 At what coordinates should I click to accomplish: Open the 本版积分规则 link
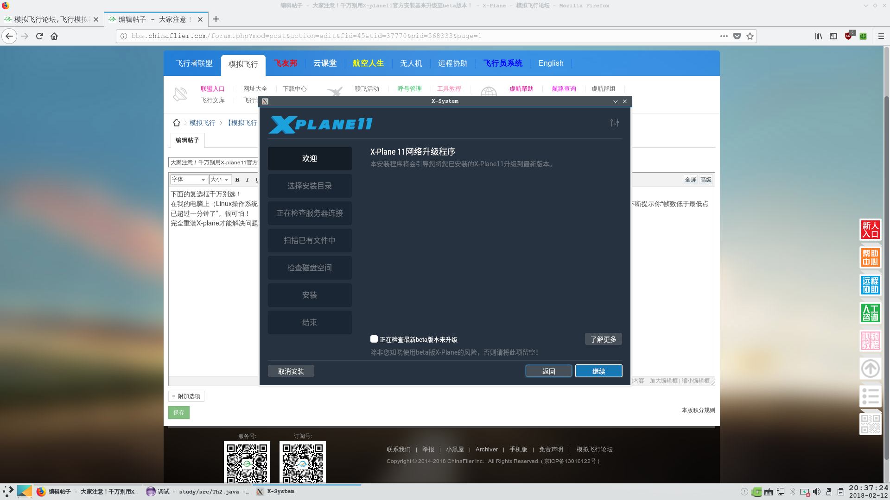[698, 410]
